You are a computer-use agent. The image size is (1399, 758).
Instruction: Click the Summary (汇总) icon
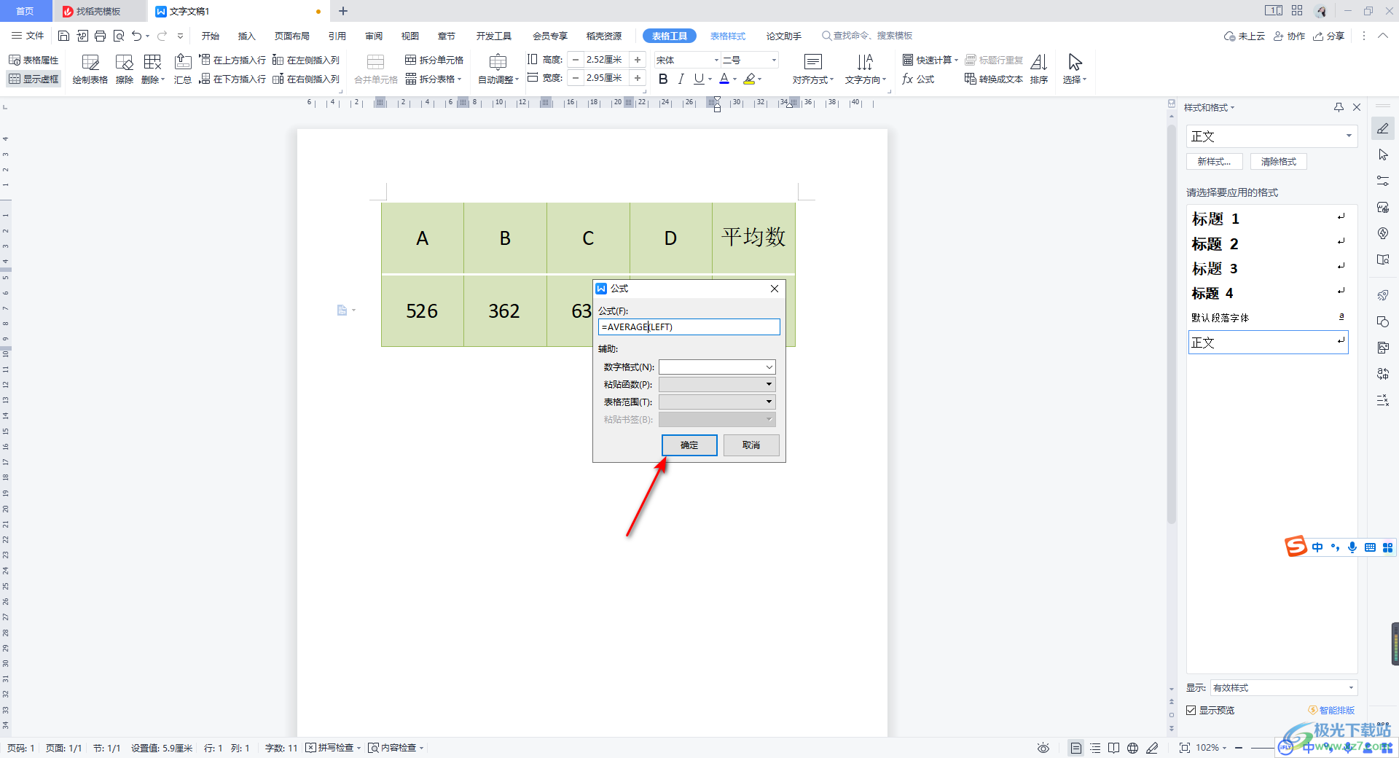183,70
